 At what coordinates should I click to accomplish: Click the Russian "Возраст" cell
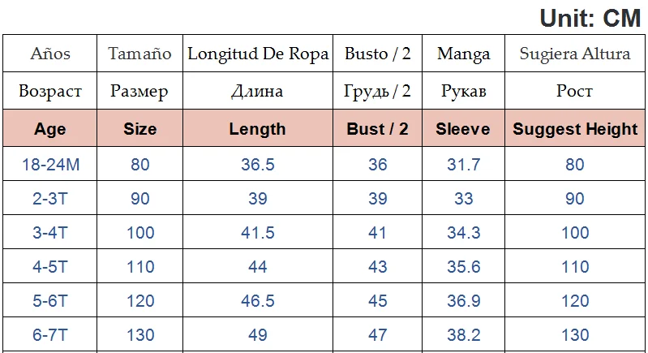50,91
